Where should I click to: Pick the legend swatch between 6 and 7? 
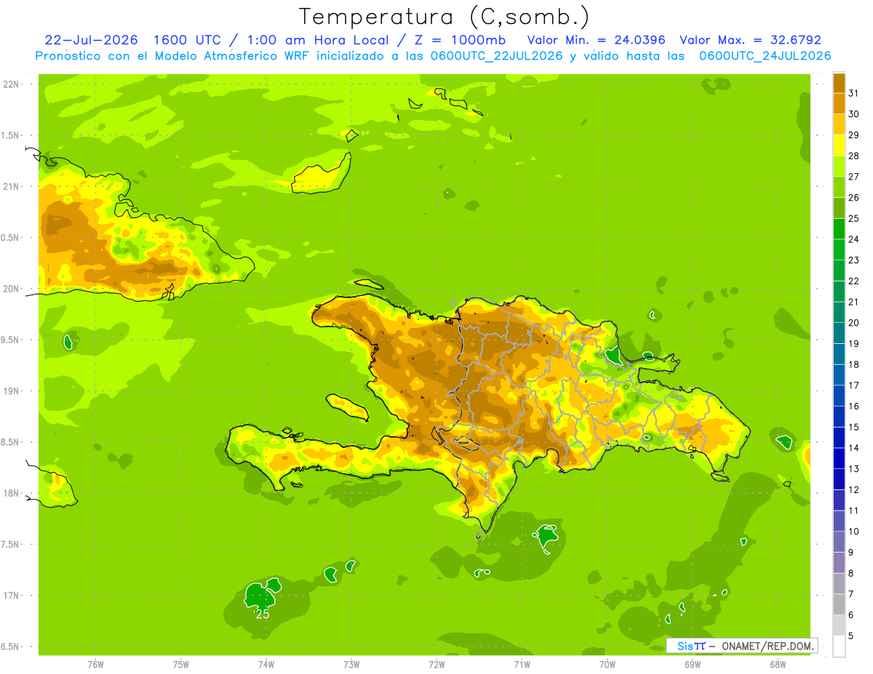(x=839, y=605)
